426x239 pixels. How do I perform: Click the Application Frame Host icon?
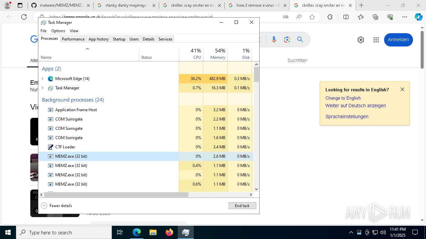pos(51,110)
